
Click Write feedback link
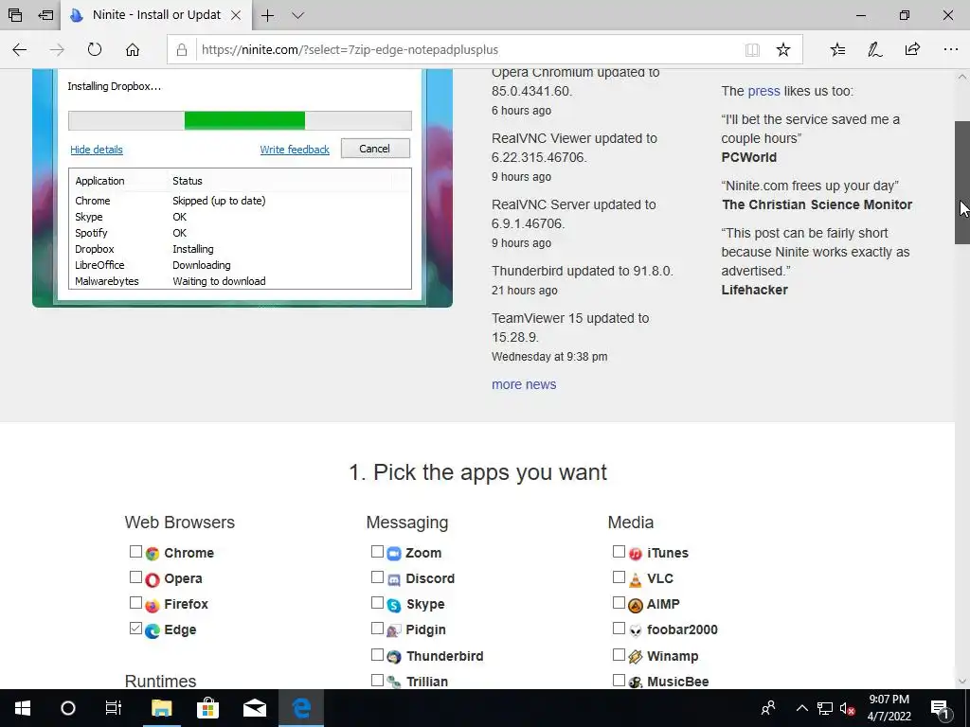tap(295, 150)
